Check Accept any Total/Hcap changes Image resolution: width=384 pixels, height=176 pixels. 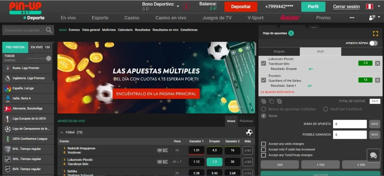(x=264, y=155)
